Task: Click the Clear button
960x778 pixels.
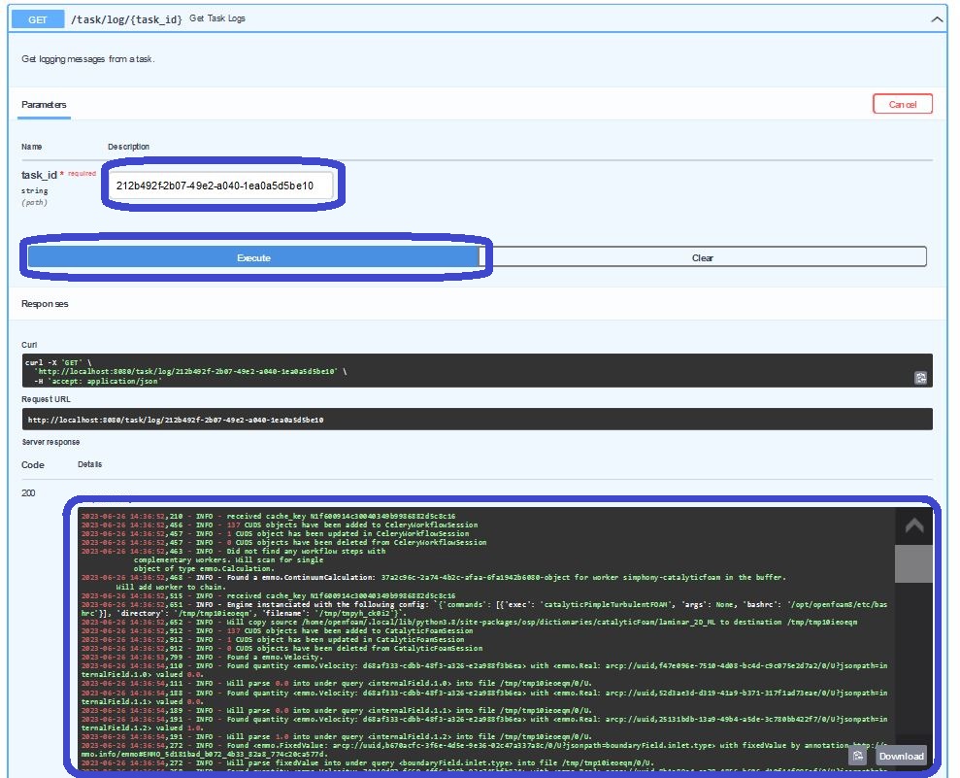Action: click(702, 258)
